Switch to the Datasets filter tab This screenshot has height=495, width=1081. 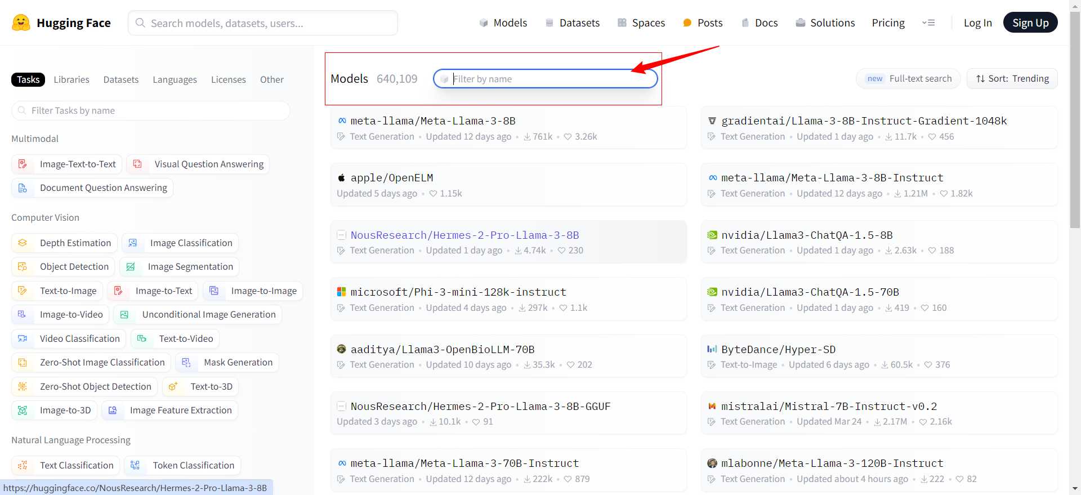(x=121, y=79)
